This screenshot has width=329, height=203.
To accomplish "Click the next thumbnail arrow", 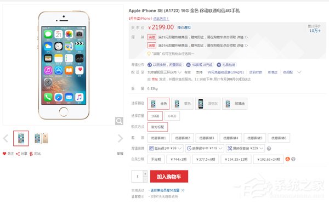I will pos(120,138).
